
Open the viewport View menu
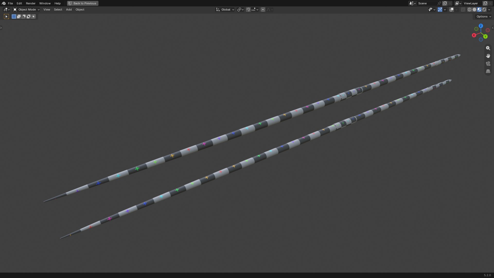(x=47, y=10)
